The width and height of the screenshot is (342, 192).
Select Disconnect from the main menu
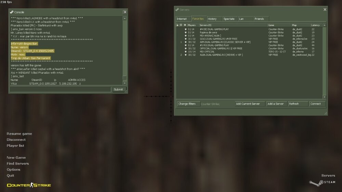16,140
